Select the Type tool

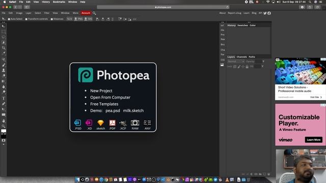click(4, 98)
